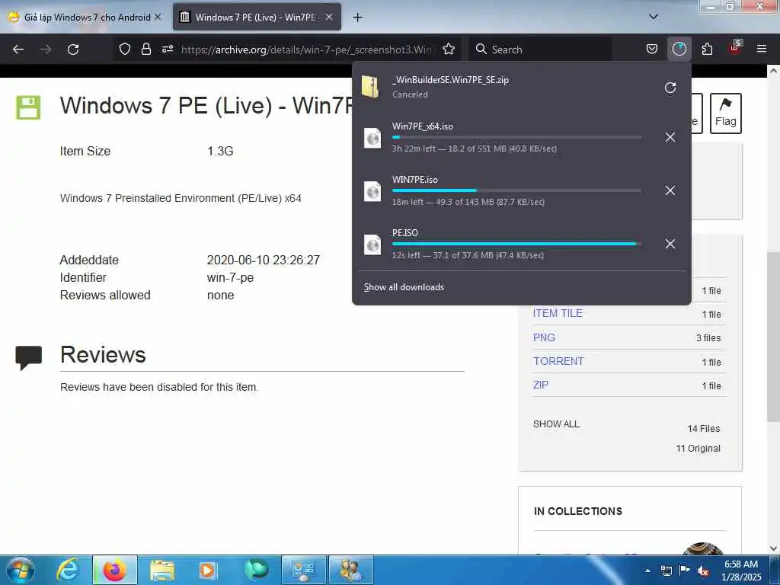The image size is (780, 585).
Task: Open the TORRENT download option
Action: (558, 361)
